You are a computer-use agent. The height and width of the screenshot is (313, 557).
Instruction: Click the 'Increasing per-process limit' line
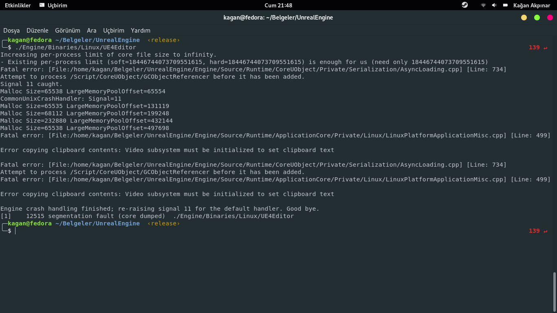pyautogui.click(x=108, y=55)
